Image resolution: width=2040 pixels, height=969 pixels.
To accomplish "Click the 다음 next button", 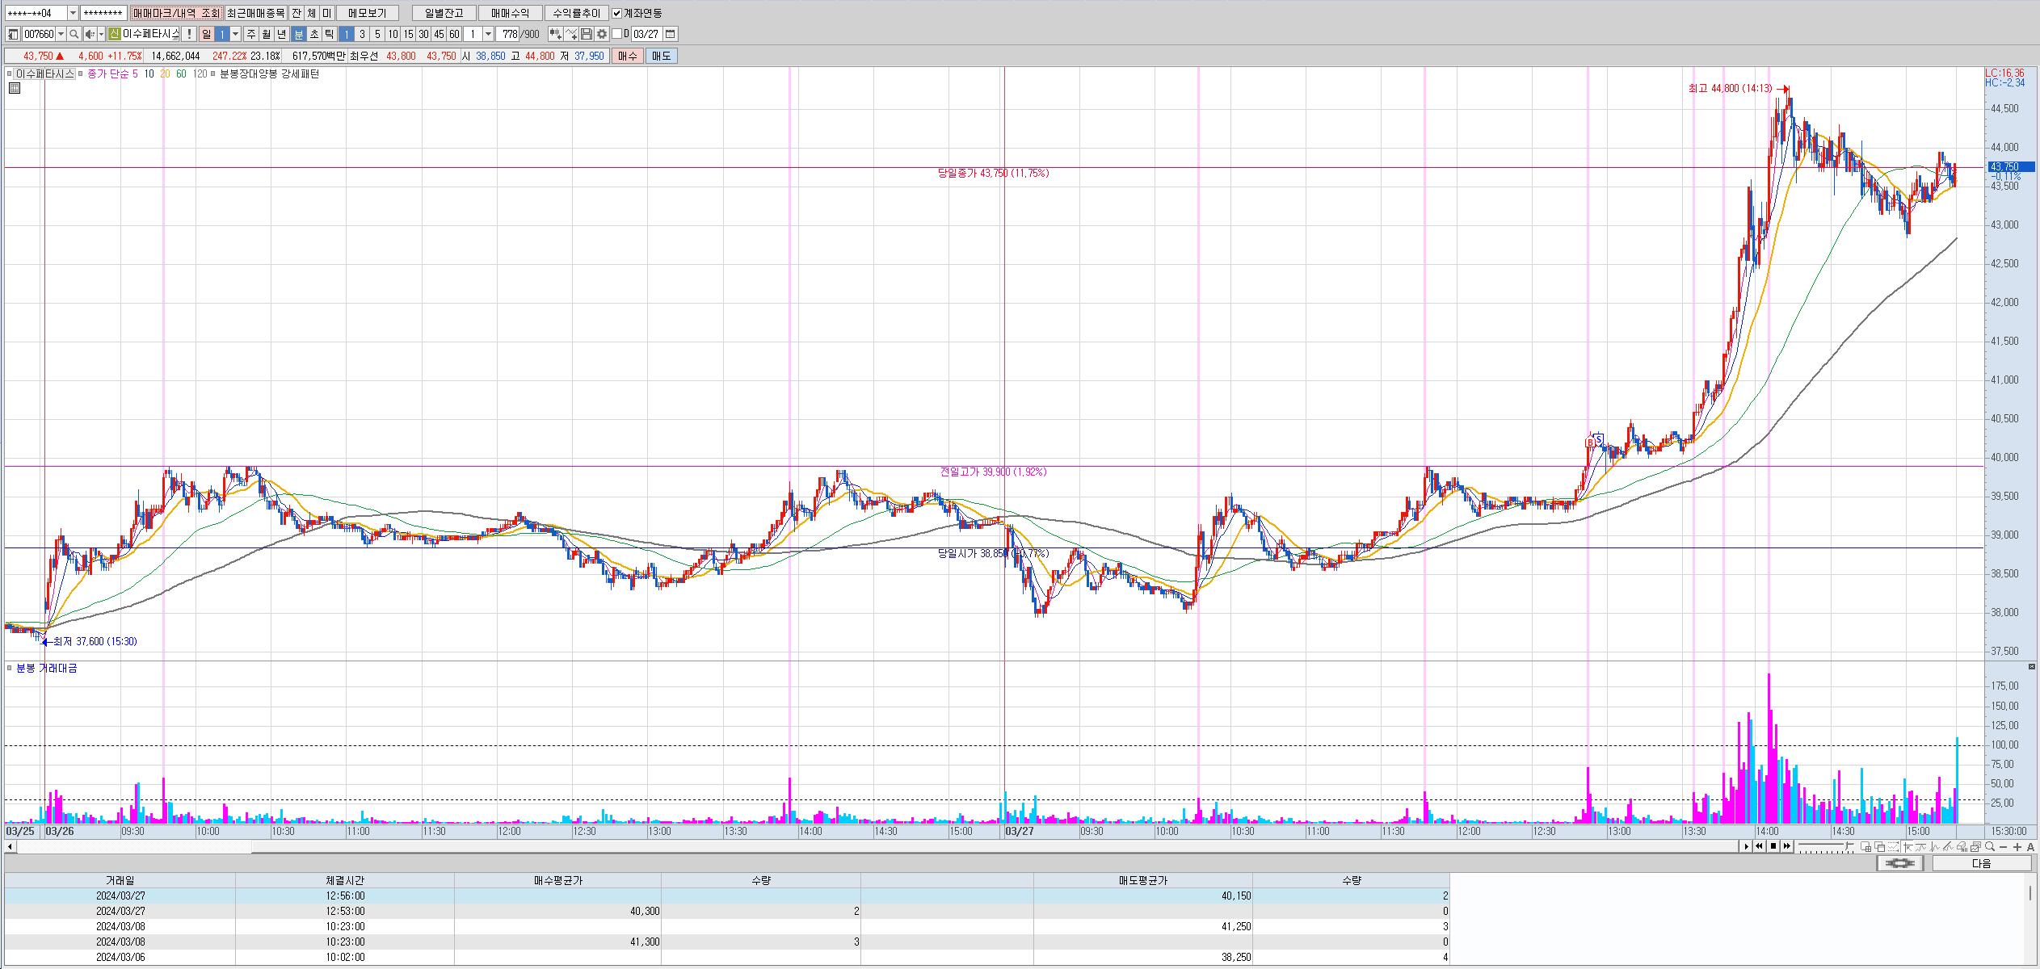I will point(1981,863).
